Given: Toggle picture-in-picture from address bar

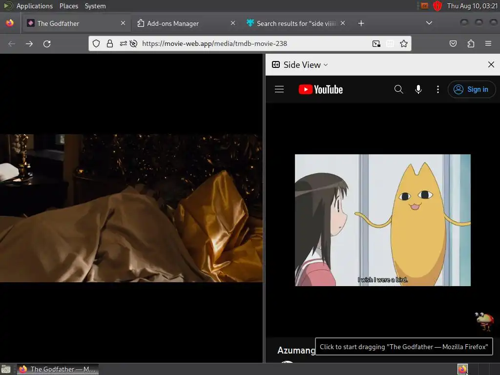Looking at the screenshot, I should (x=376, y=43).
